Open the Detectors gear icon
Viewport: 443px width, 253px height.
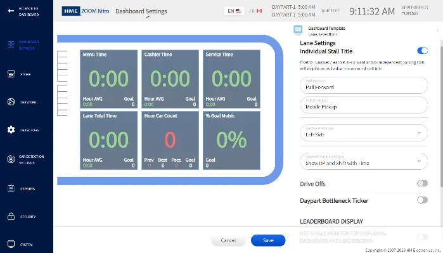pyautogui.click(x=11, y=130)
